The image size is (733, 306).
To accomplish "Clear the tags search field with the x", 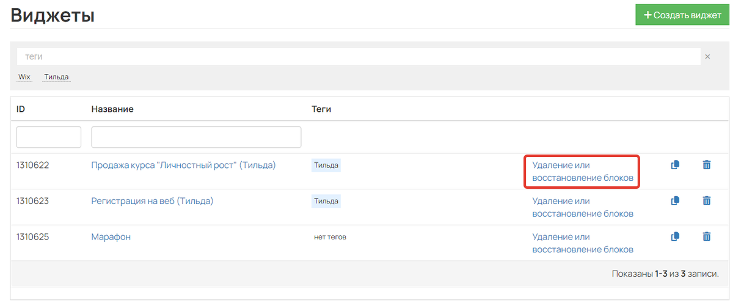I will pos(707,57).
